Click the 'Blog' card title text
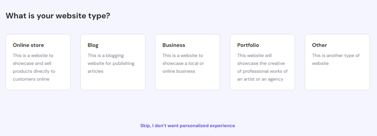The width and height of the screenshot is (377, 136). pyautogui.click(x=93, y=45)
